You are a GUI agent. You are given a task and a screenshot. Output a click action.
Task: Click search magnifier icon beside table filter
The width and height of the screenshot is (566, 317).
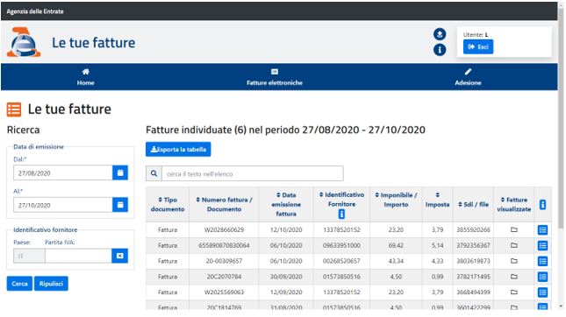click(x=154, y=173)
